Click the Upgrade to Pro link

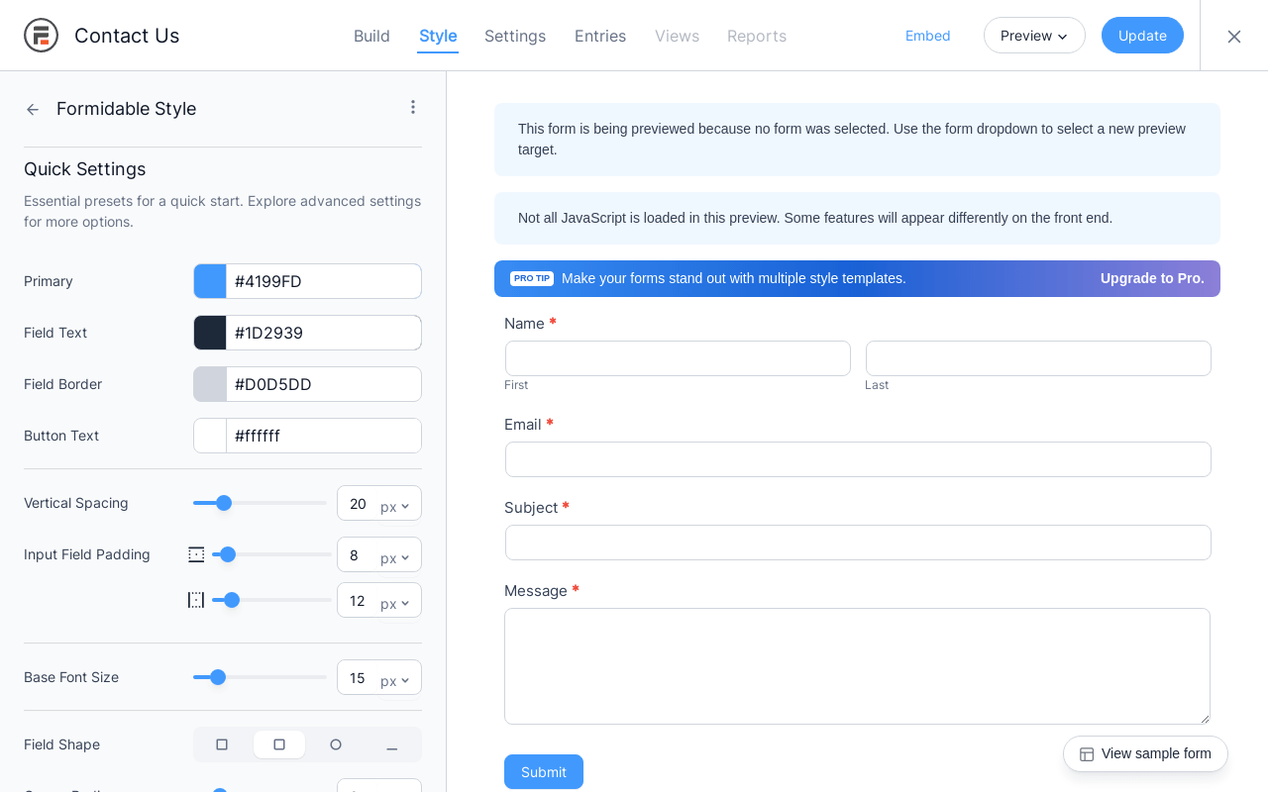point(1152,278)
